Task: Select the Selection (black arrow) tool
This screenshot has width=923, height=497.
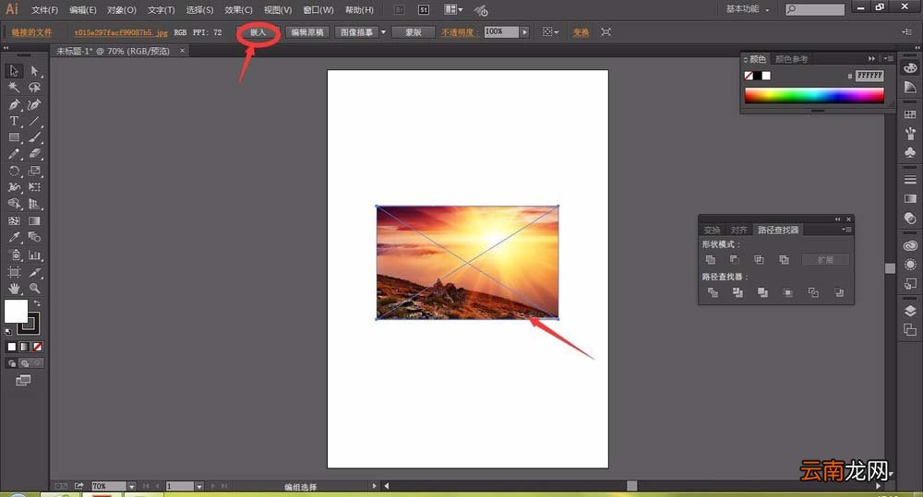Action: [x=14, y=71]
